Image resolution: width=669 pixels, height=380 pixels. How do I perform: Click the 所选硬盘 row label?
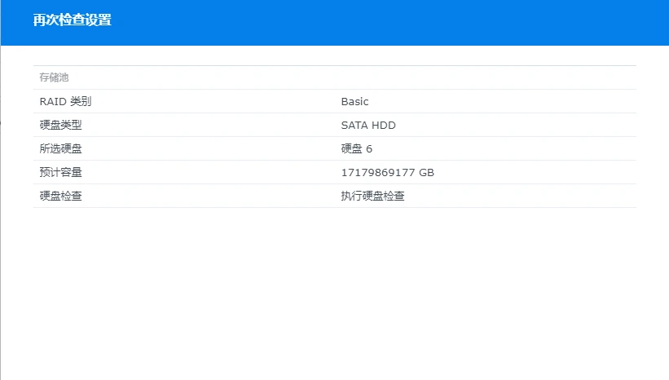(60, 149)
